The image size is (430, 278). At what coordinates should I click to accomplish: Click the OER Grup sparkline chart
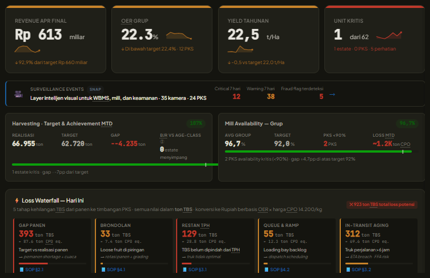(x=179, y=36)
